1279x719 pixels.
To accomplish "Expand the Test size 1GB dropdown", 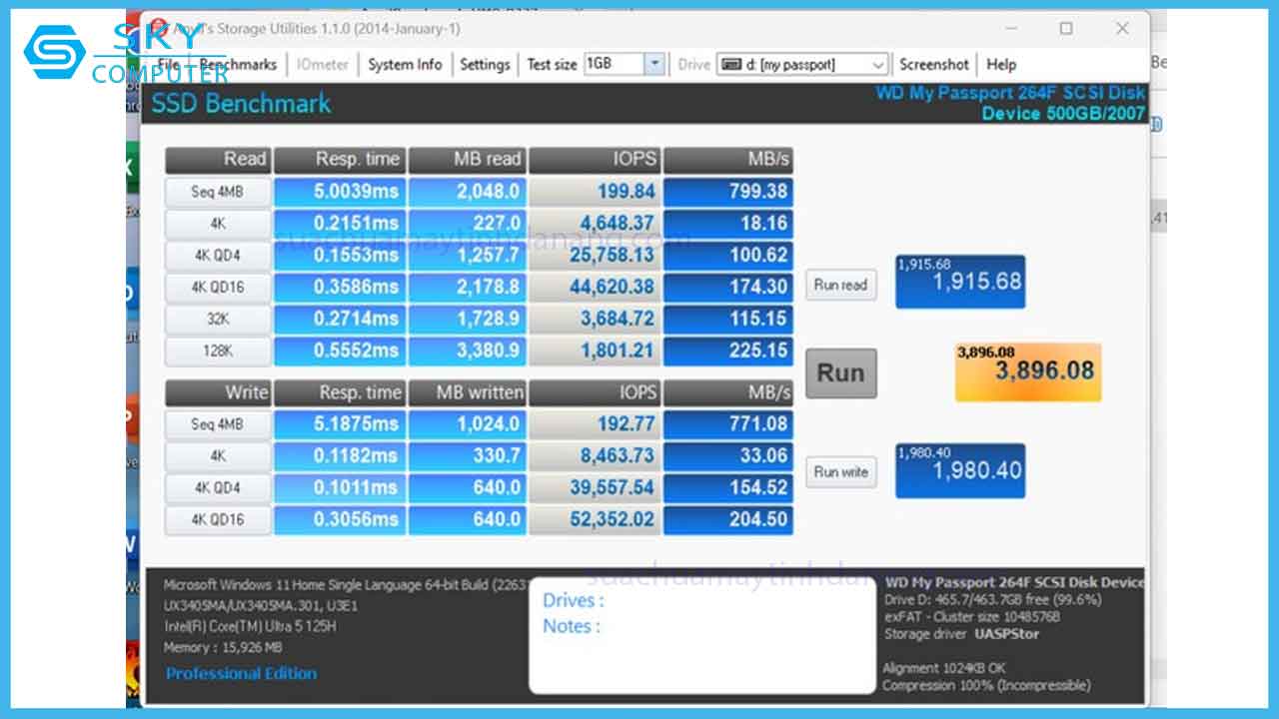I will (653, 64).
